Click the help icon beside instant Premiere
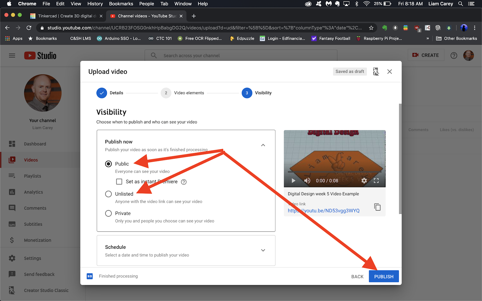This screenshot has width=482, height=301. click(184, 182)
